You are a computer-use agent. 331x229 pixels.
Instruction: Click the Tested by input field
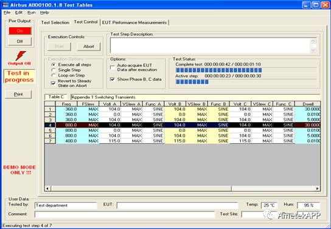coord(66,205)
